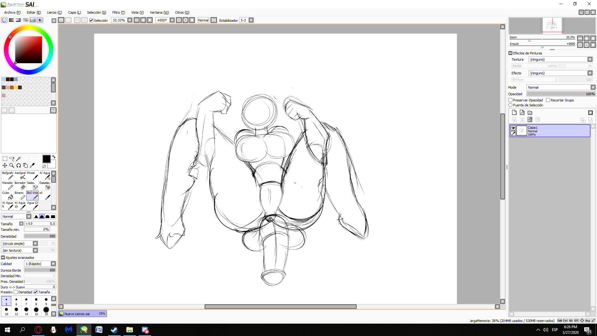Select the Borrador eraser tool
597x336 pixels.
(x=21, y=185)
